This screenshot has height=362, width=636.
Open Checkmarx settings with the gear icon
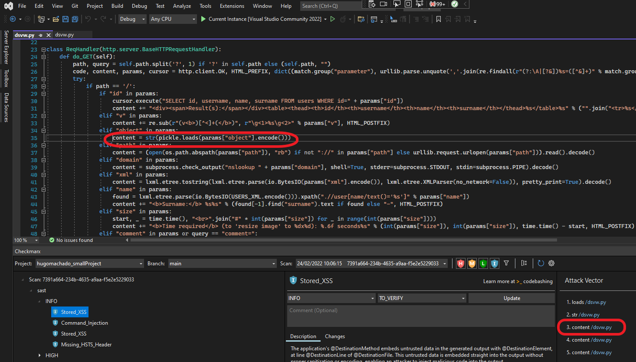click(x=551, y=263)
